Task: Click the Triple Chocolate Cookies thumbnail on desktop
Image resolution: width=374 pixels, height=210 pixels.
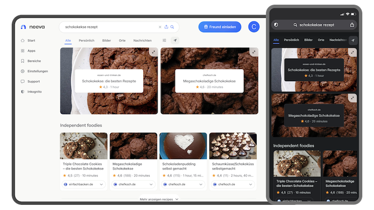Action: (x=84, y=146)
